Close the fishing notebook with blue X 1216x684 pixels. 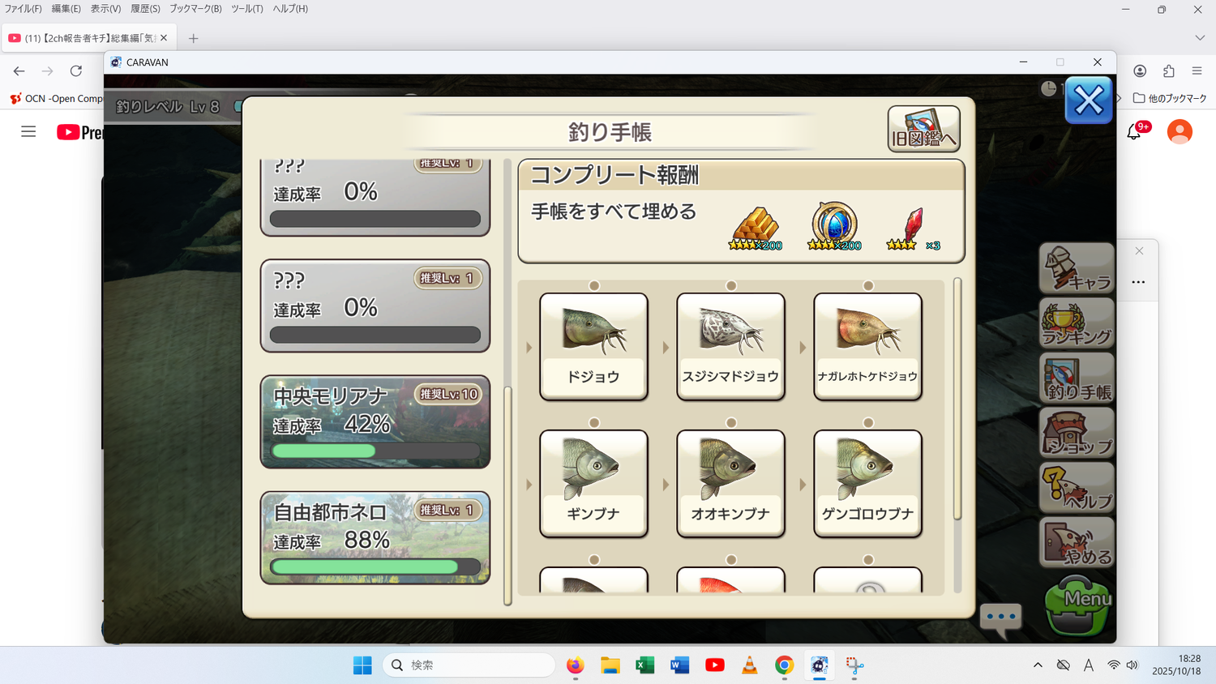point(1088,100)
